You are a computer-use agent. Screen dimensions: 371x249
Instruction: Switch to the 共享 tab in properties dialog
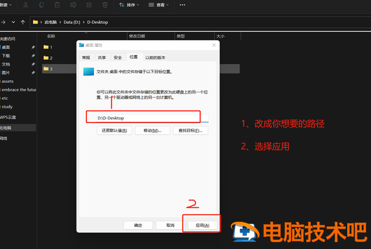point(102,57)
